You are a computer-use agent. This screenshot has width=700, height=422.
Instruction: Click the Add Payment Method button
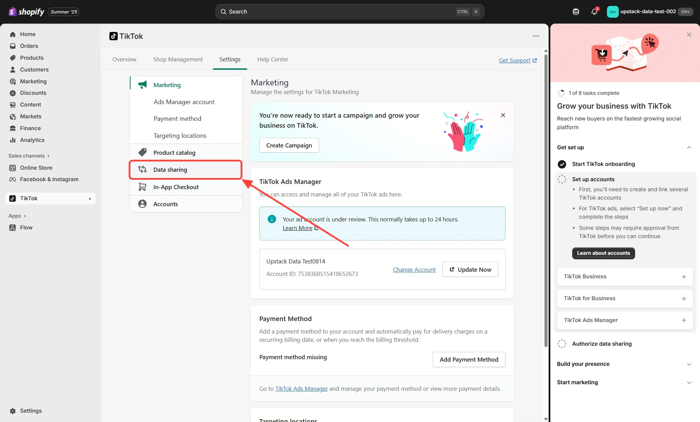pyautogui.click(x=469, y=360)
